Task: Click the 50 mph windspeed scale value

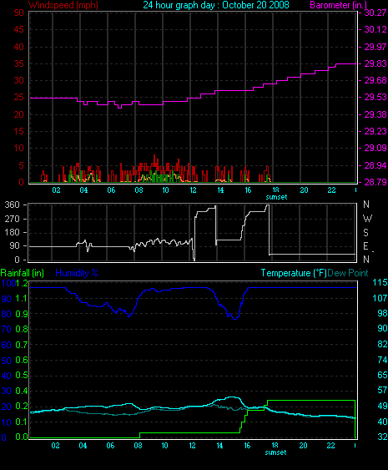Action: (18, 13)
